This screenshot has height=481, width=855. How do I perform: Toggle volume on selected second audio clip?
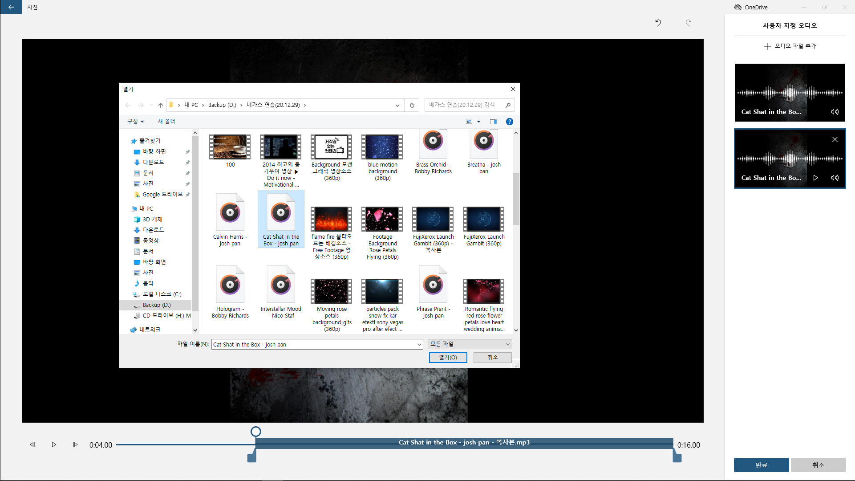point(835,178)
